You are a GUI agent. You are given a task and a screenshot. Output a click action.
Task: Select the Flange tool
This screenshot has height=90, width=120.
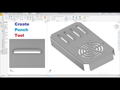9,17
